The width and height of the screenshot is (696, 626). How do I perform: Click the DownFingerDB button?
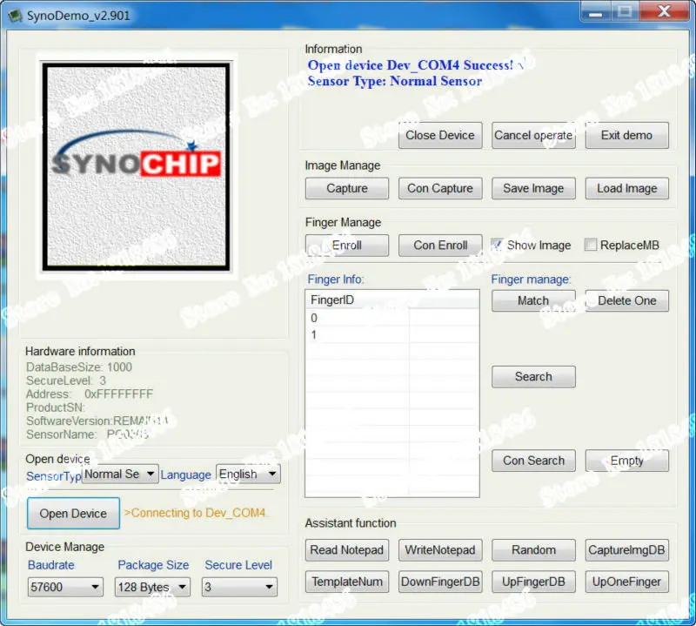click(440, 582)
